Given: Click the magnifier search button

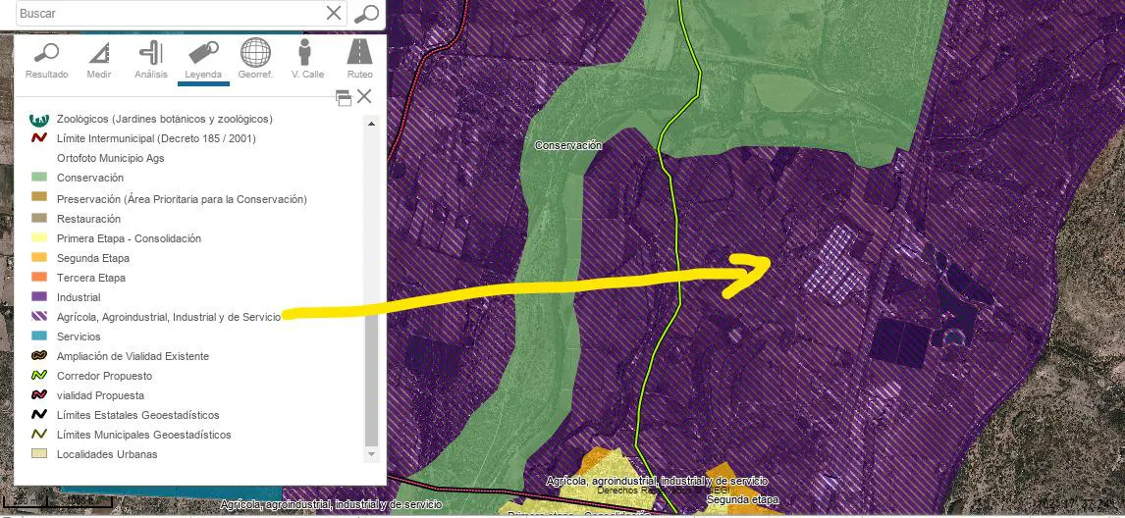Looking at the screenshot, I should (x=367, y=13).
